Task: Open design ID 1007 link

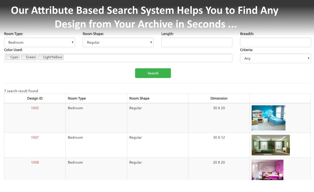Action: pyautogui.click(x=35, y=137)
